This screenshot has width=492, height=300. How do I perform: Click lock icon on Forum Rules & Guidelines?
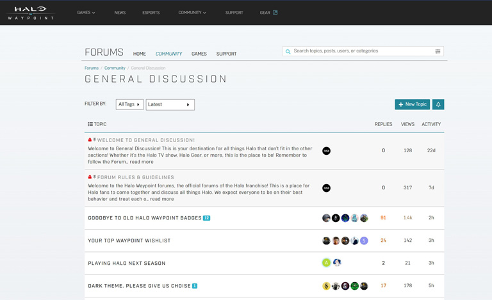pyautogui.click(x=90, y=177)
